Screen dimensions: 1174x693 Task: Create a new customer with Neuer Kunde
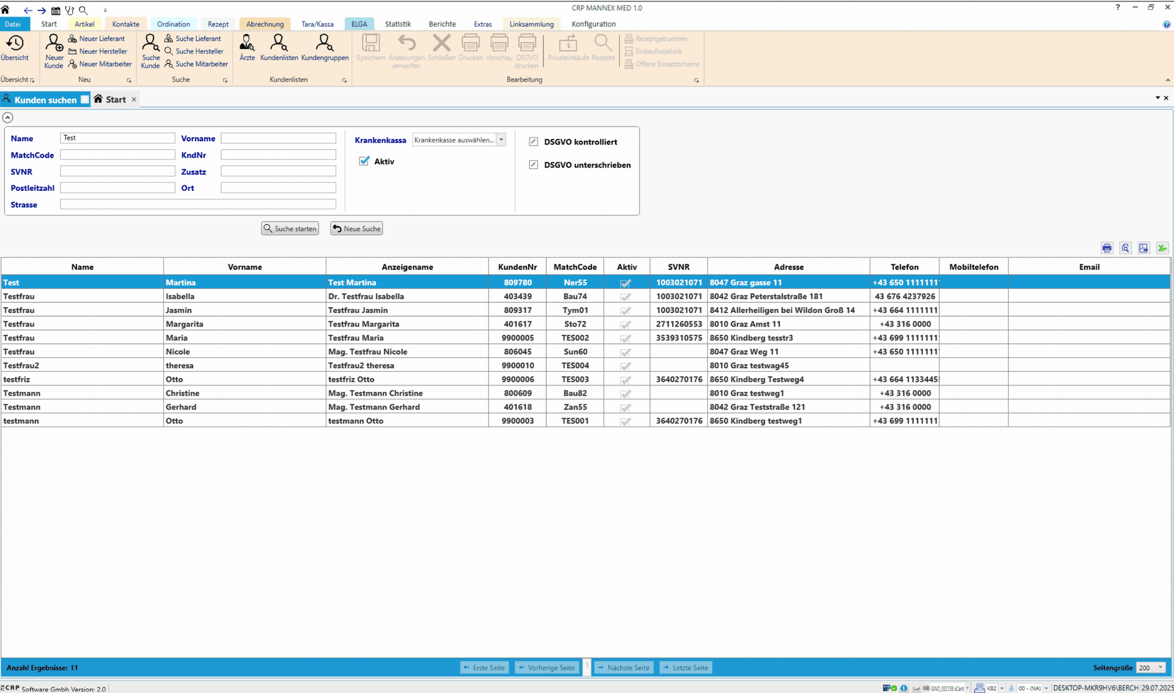point(54,51)
